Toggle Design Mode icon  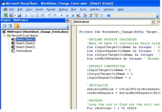[78, 15]
